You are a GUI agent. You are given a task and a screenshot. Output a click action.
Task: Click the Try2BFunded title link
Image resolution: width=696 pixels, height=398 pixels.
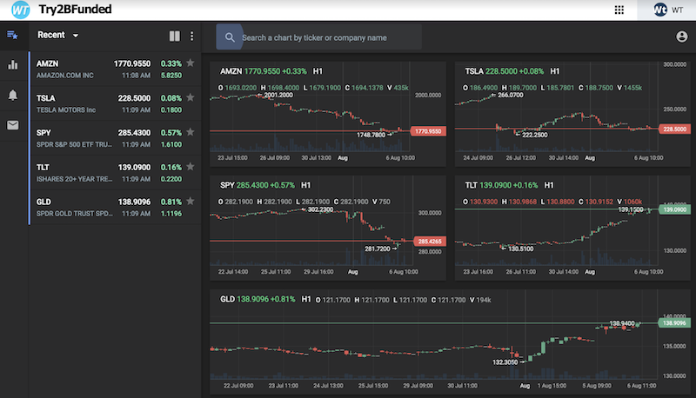coord(75,10)
